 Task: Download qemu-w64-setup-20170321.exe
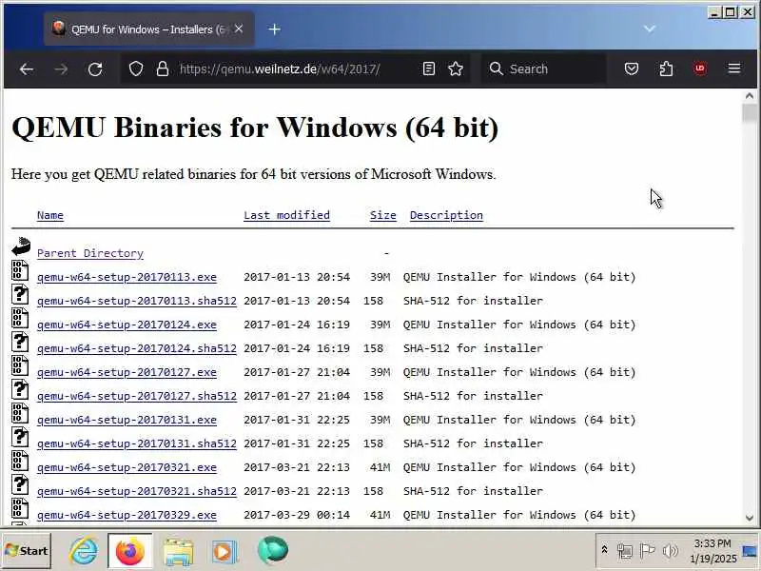click(127, 467)
